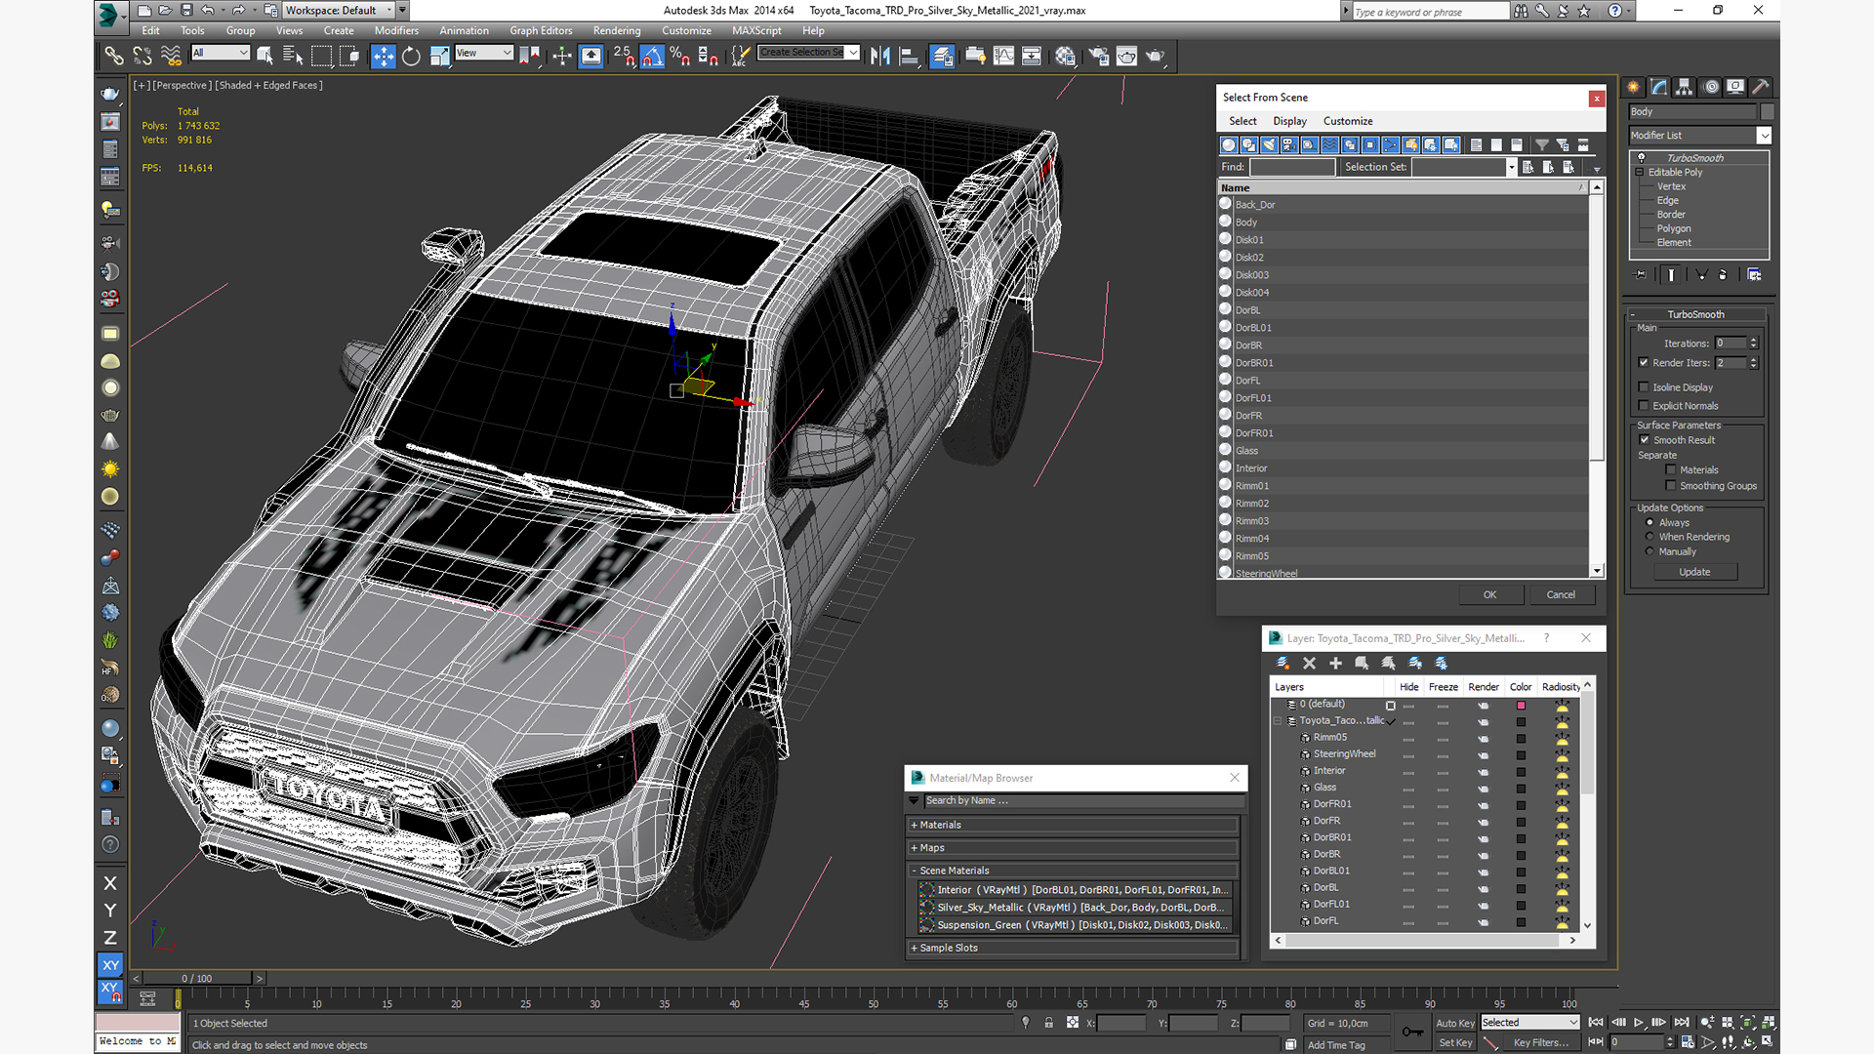Click Play Animation button
The image size is (1874, 1054).
click(x=1639, y=1022)
